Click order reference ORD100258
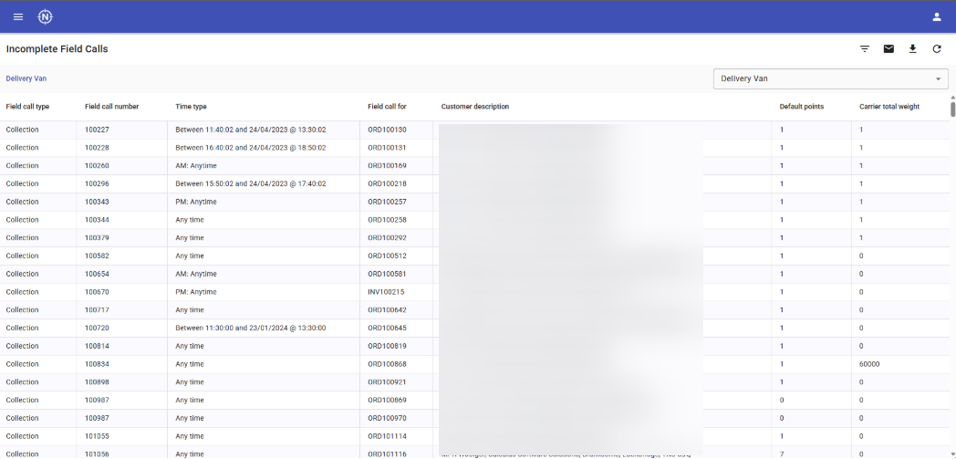This screenshot has height=459, width=956. point(387,219)
